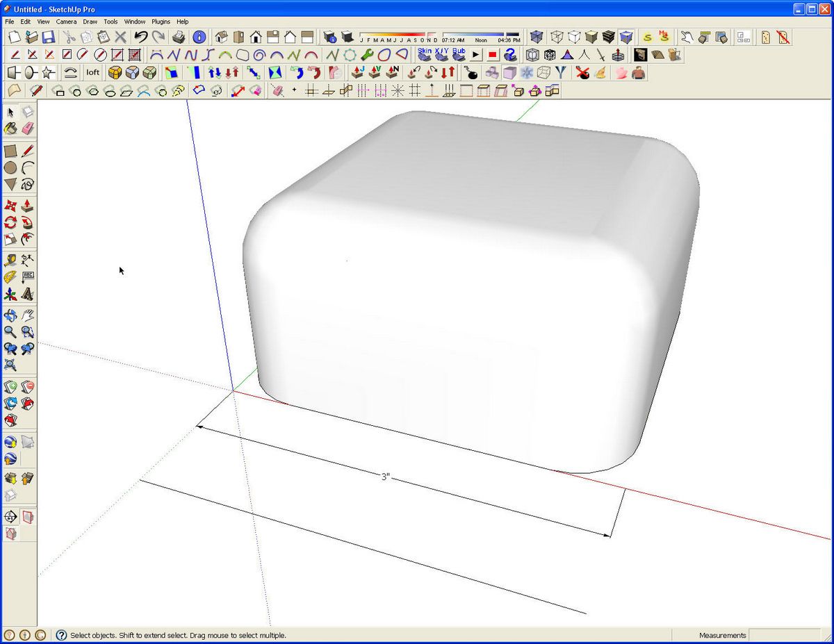Toggle Wireframe face style

tap(557, 37)
